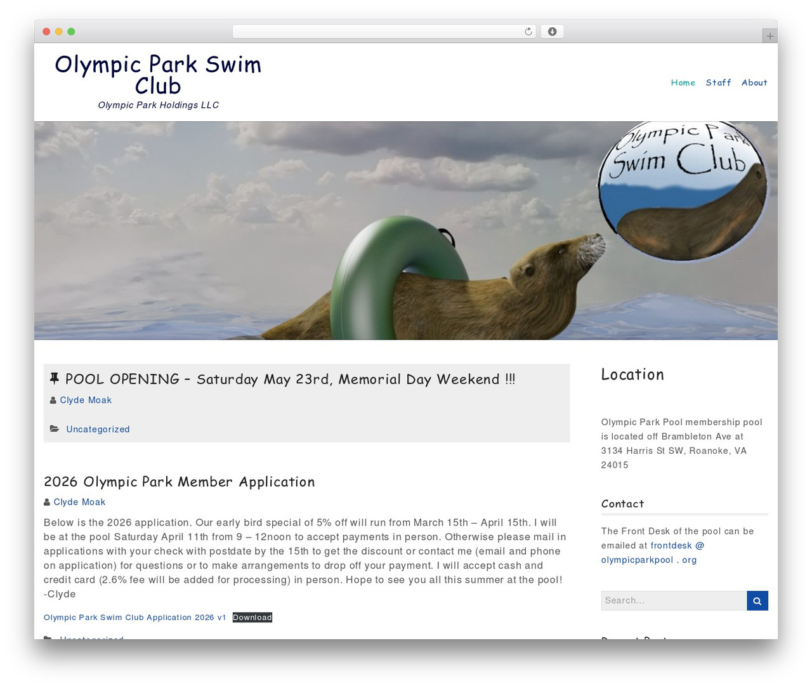Click the author icon beside Clyde Moak in pinned post

coord(53,400)
